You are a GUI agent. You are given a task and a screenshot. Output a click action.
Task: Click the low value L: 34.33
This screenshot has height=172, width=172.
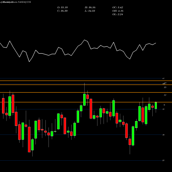click(90, 11)
